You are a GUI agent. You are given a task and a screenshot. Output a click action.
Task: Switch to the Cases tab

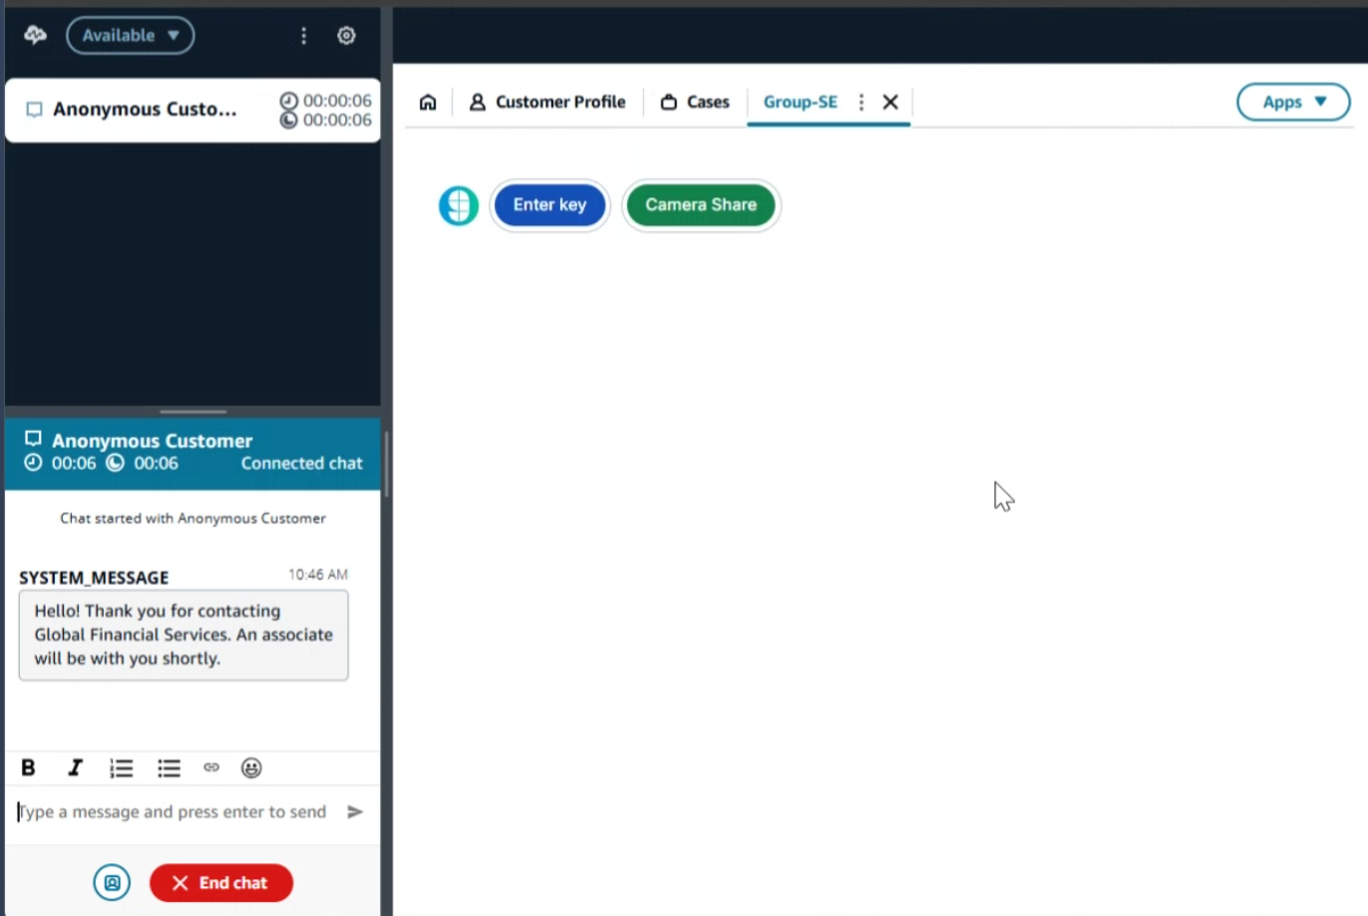coord(695,102)
